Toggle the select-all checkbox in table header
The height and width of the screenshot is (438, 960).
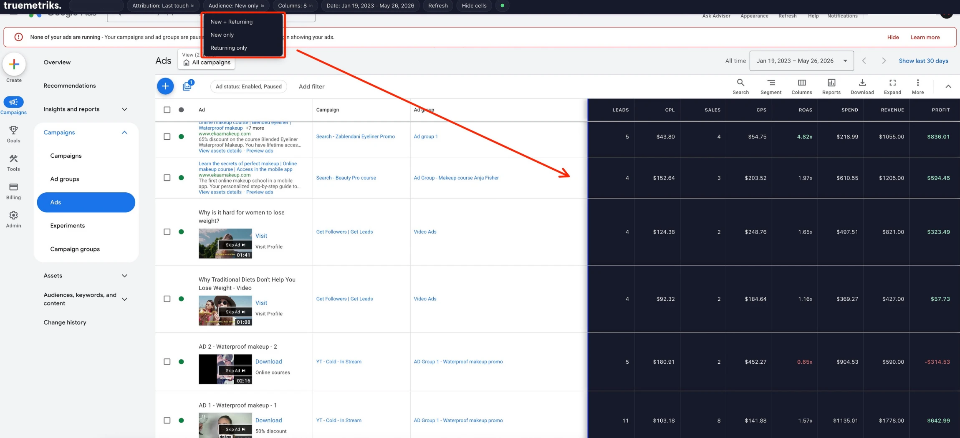click(167, 110)
